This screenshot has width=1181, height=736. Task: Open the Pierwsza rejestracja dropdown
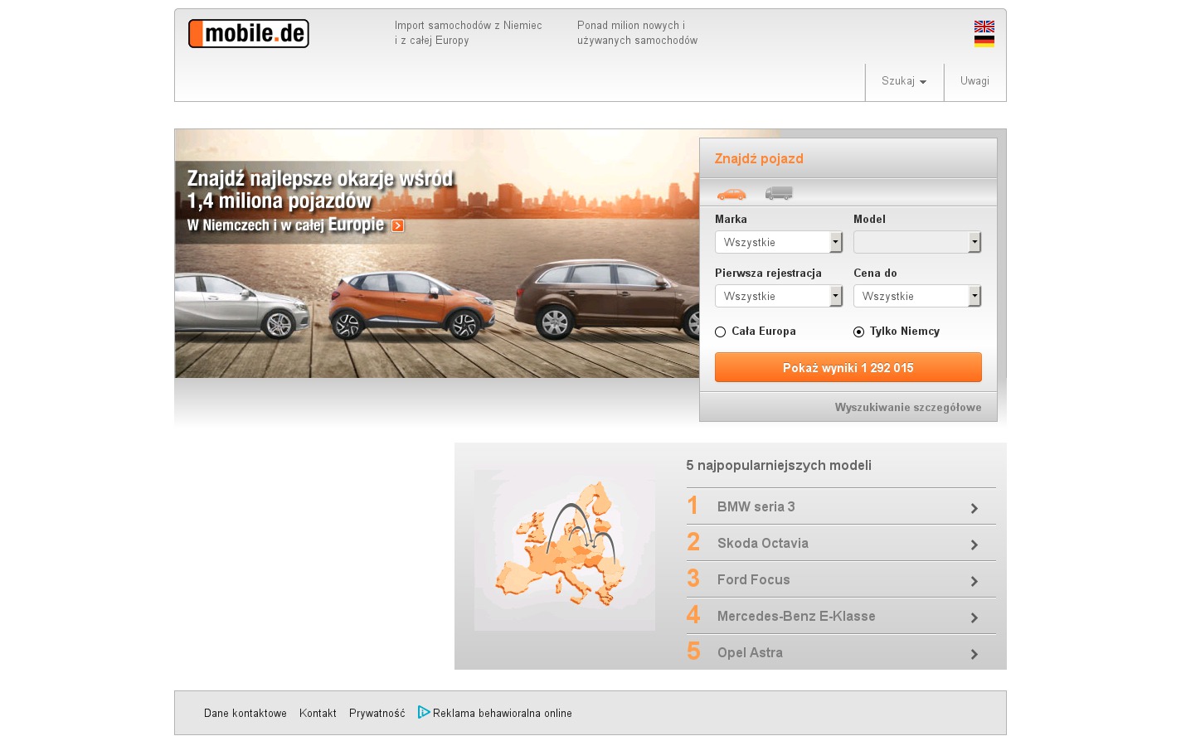coord(778,296)
